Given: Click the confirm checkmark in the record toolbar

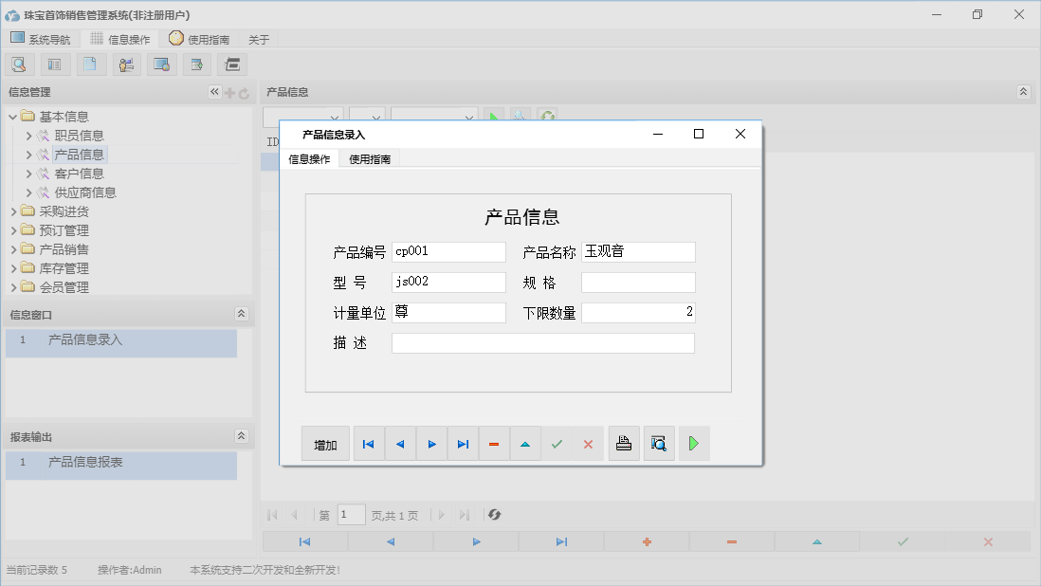Looking at the screenshot, I should pyautogui.click(x=557, y=443).
